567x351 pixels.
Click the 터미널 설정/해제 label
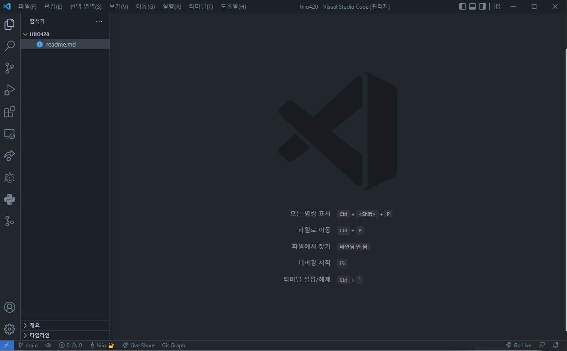coord(307,279)
